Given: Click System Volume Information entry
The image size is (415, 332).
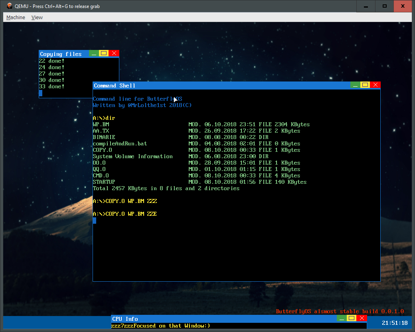Looking at the screenshot, I should pos(132,156).
